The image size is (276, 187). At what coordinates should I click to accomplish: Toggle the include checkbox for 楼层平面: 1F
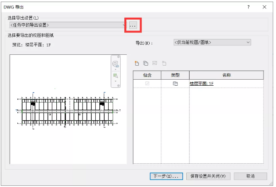coord(147,84)
